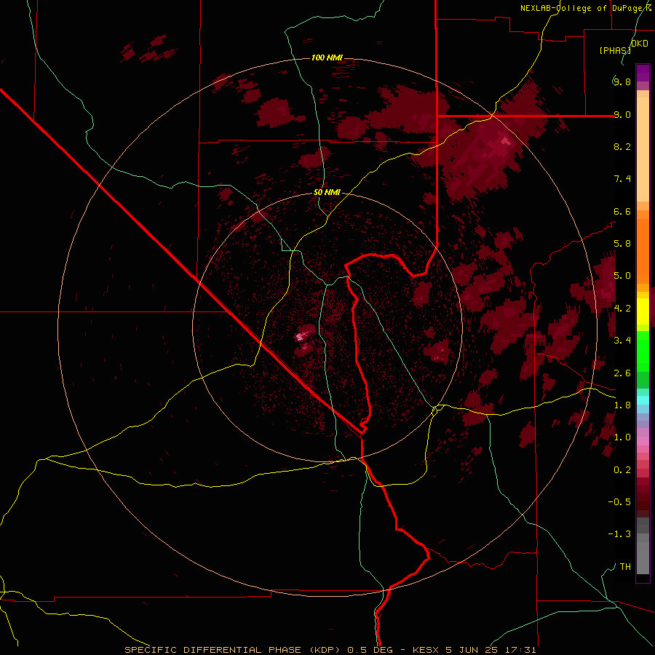This screenshot has width=655, height=655.
Task: Click the "100 NMI" range ring label
Action: pos(327,57)
